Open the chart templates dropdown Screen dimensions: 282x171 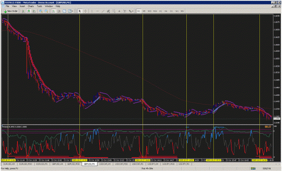point(70,11)
